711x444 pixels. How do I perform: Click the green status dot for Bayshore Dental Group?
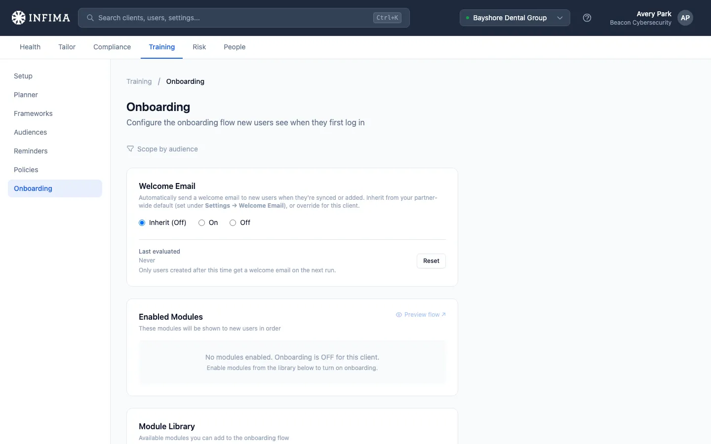468,18
